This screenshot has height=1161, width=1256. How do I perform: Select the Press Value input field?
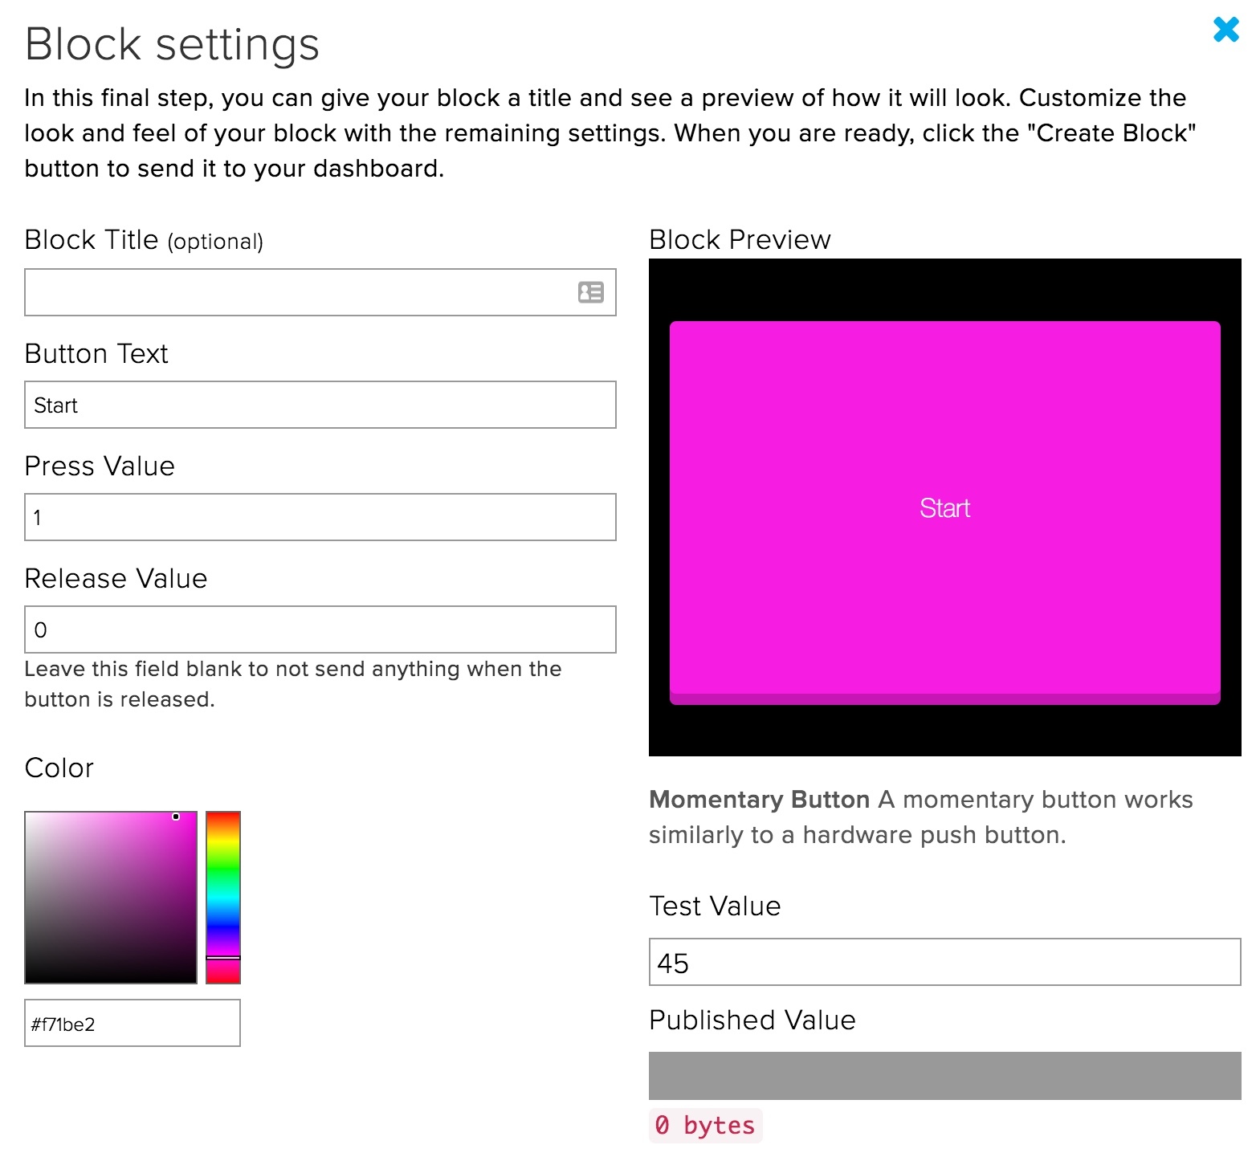(x=320, y=517)
